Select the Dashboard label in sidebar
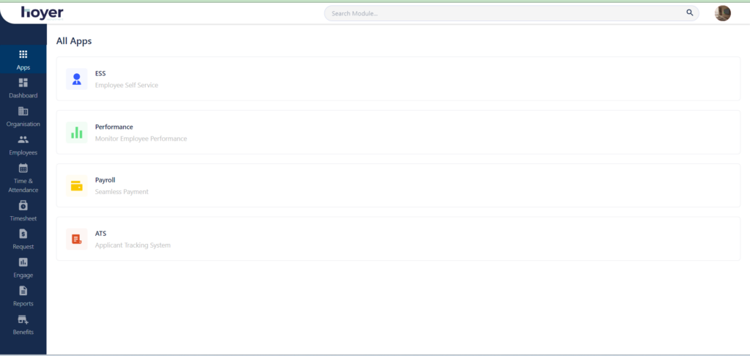Screen dimensions: 750x356 [23, 96]
